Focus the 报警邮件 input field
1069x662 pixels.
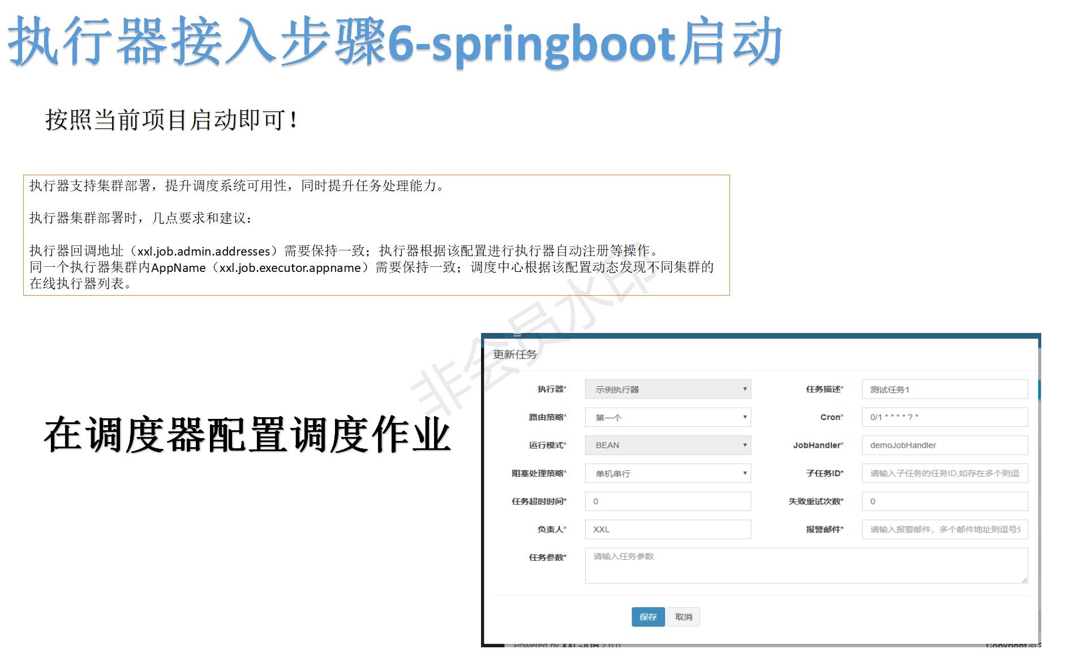coord(945,529)
